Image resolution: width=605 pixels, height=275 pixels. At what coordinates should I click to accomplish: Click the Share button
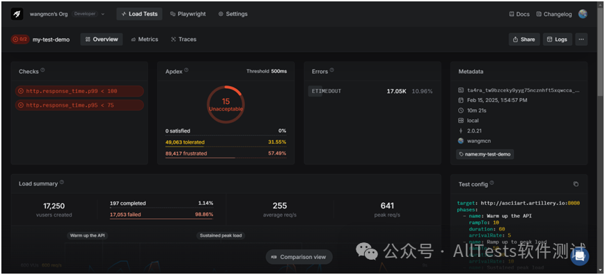524,39
